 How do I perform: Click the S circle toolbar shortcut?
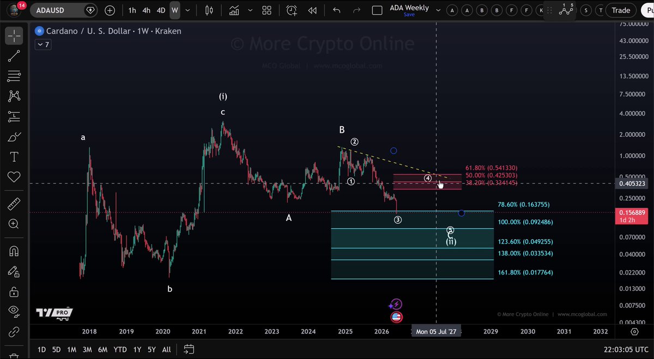(x=585, y=10)
